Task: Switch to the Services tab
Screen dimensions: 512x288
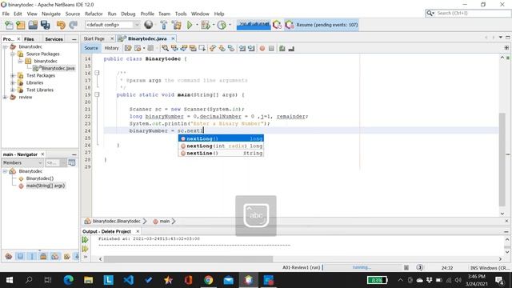Action: coord(54,39)
